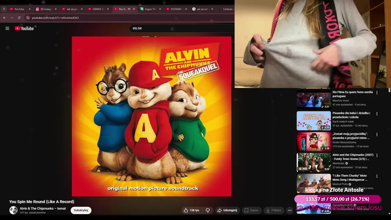
Task: Reload the current page
Action: pos(19,18)
